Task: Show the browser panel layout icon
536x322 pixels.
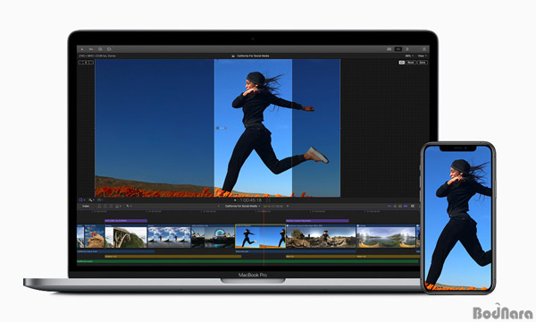Action: [389, 49]
